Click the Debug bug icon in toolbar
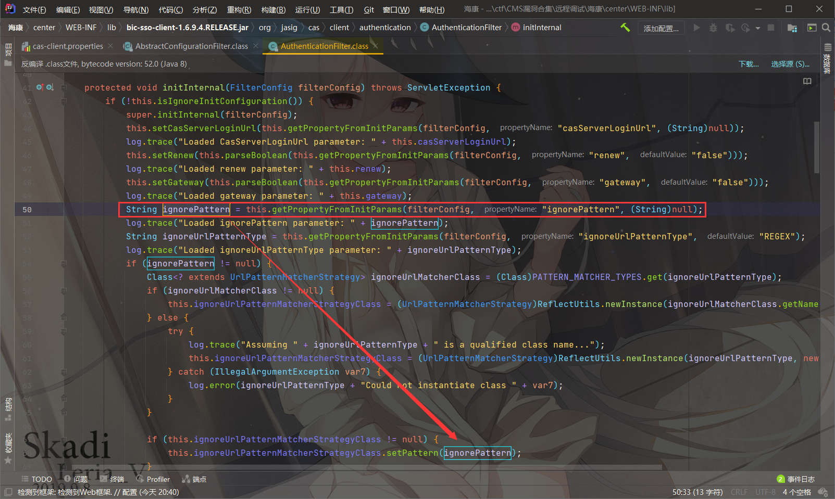The image size is (835, 499). point(713,28)
